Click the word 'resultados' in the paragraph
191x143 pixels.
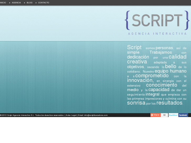[x=169, y=103]
